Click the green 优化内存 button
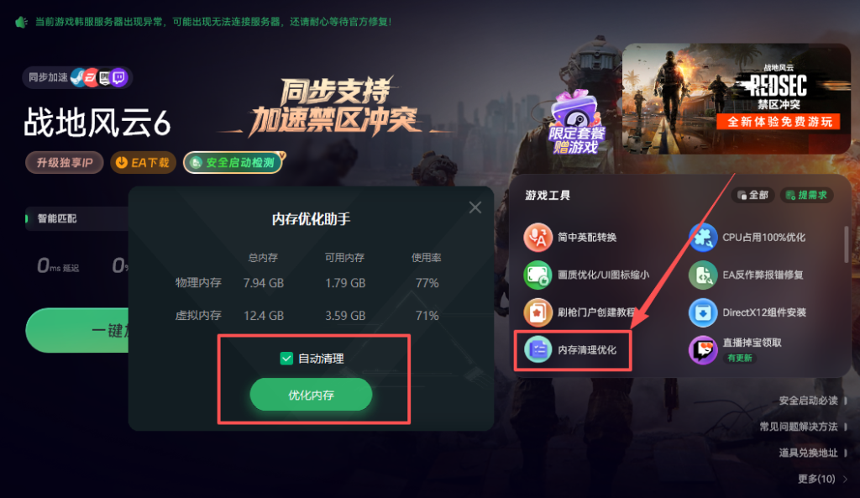Viewport: 860px width, 498px height. coord(311,395)
